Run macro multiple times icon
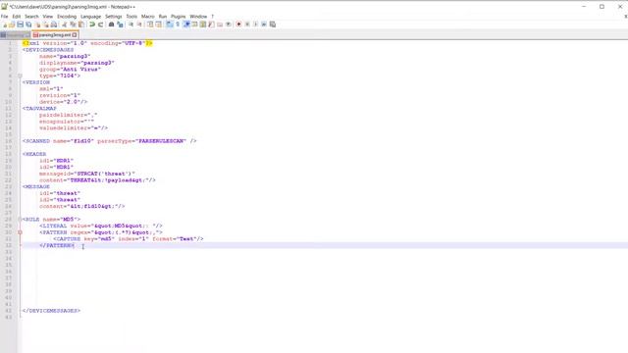This screenshot has width=628, height=353. (264, 25)
